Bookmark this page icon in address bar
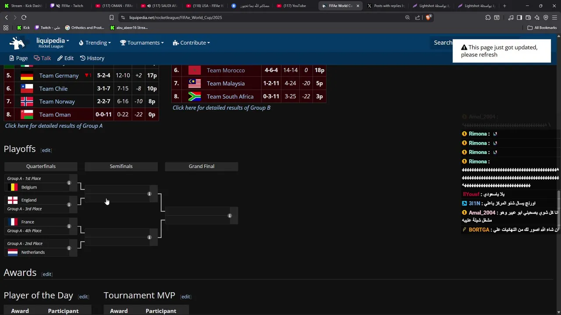Screen dimensions: 561x315 tap(111, 17)
